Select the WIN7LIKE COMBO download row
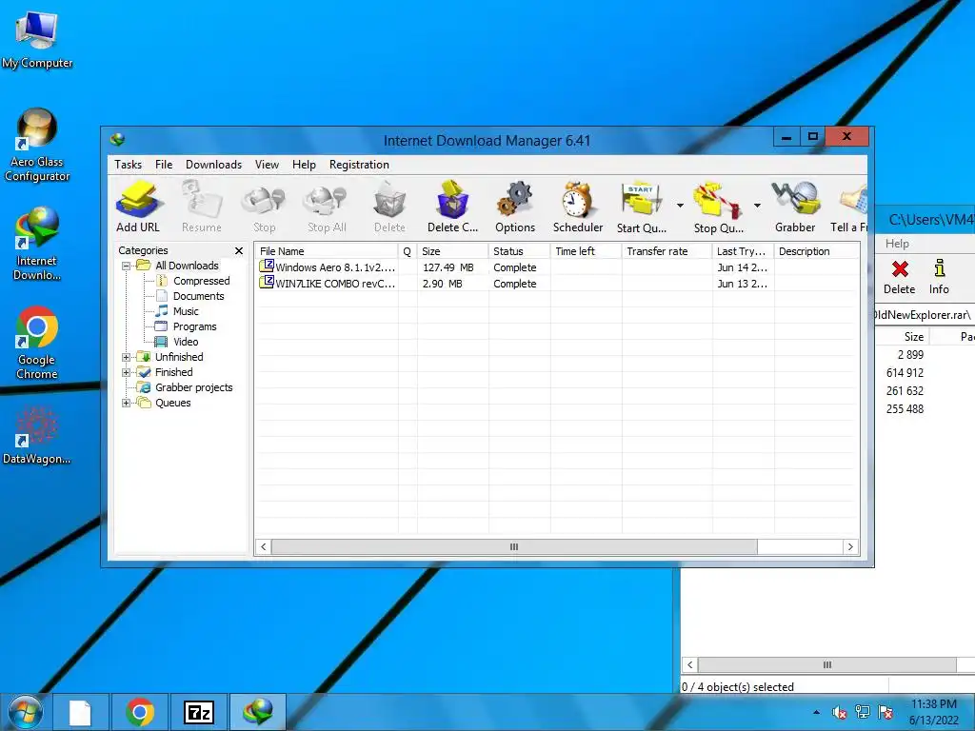This screenshot has width=975, height=731. (556, 284)
